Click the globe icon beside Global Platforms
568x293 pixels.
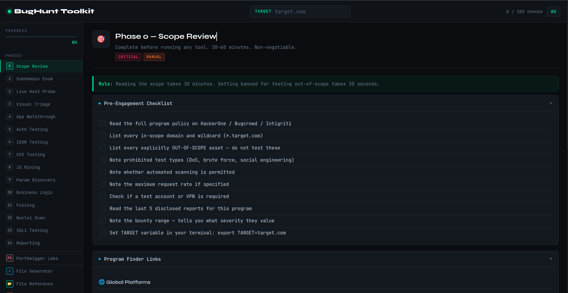102,282
